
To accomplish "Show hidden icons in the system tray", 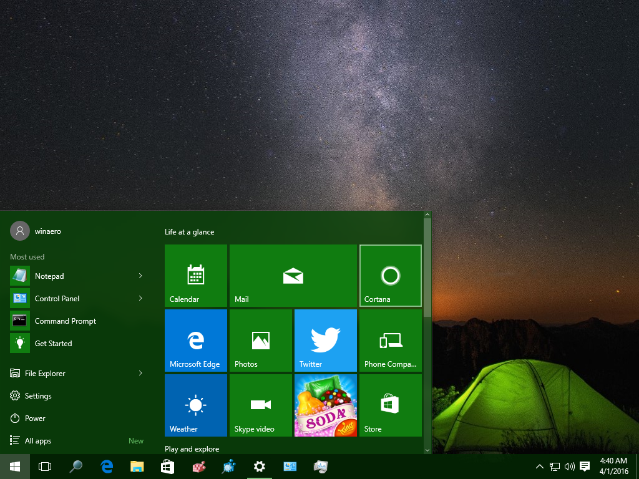I will pyautogui.click(x=539, y=466).
